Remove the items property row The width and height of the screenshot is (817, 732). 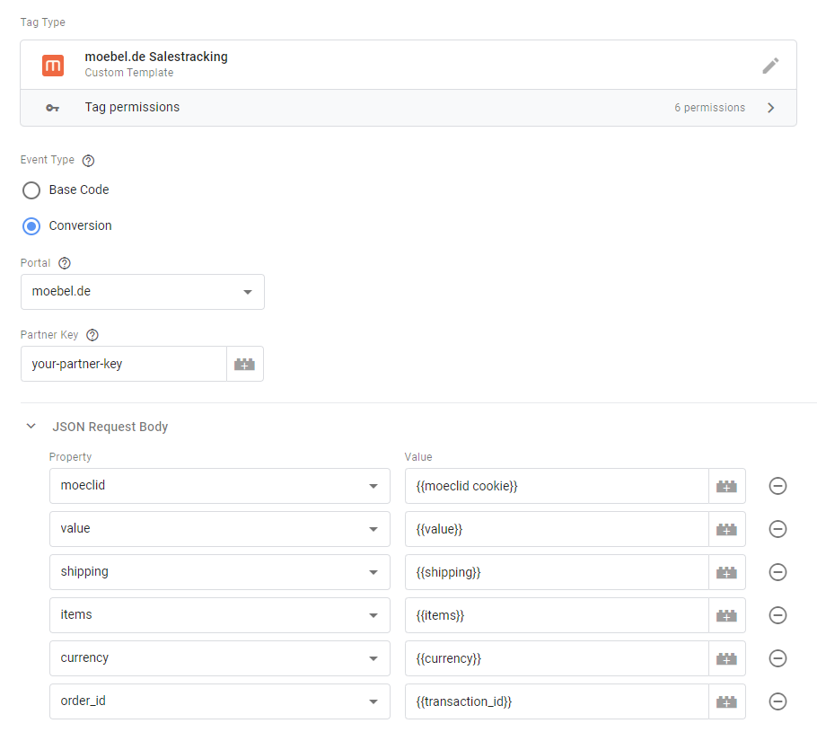(777, 616)
